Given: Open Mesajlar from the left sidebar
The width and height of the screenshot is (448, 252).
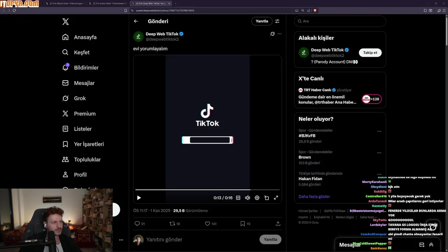Looking at the screenshot, I should tap(78, 83).
